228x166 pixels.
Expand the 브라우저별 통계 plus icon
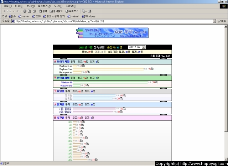pyautogui.click(x=55, y=61)
